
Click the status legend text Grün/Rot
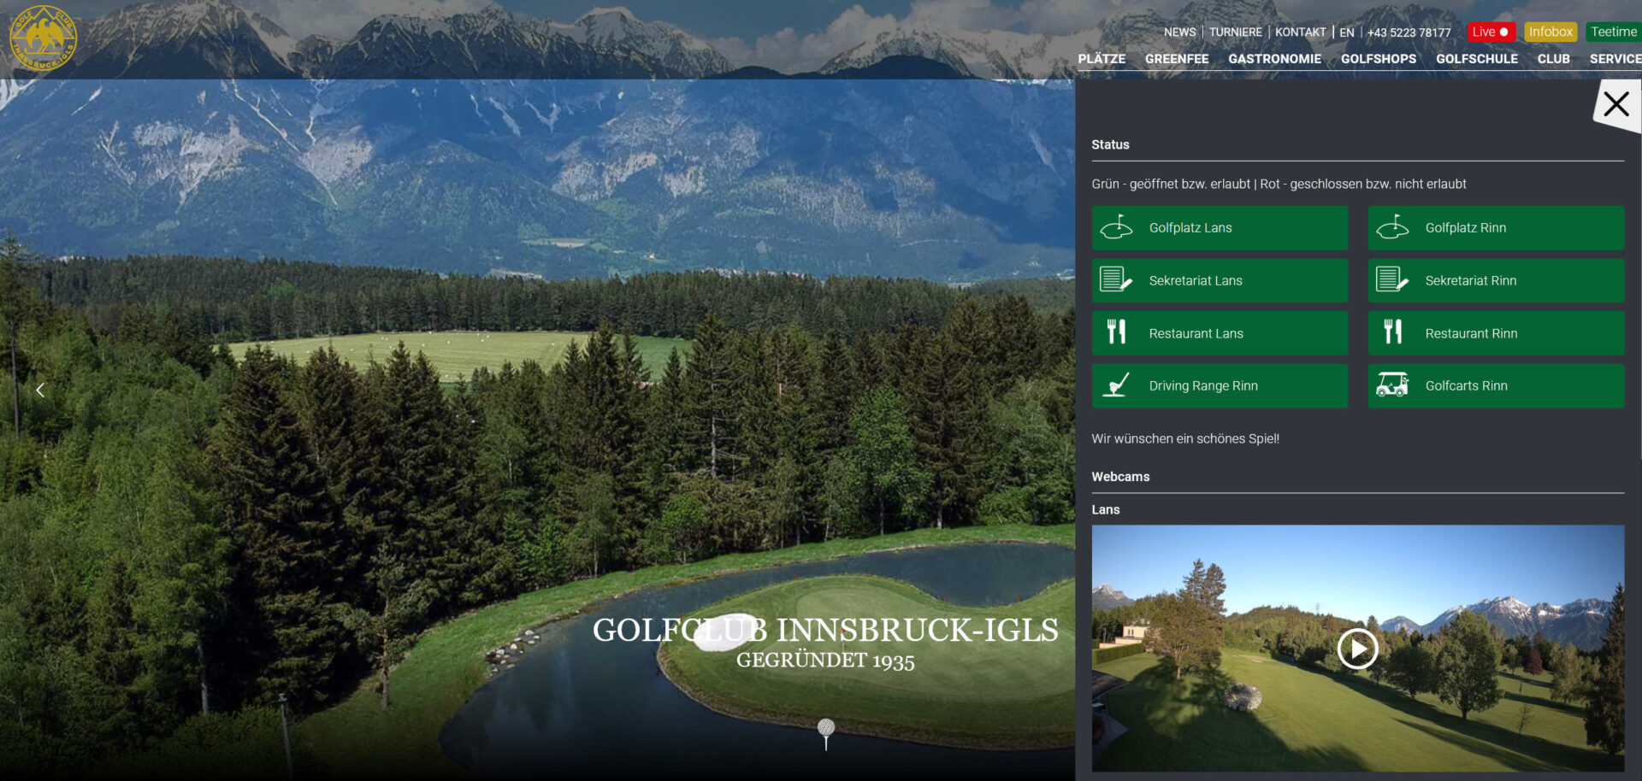(x=1279, y=184)
